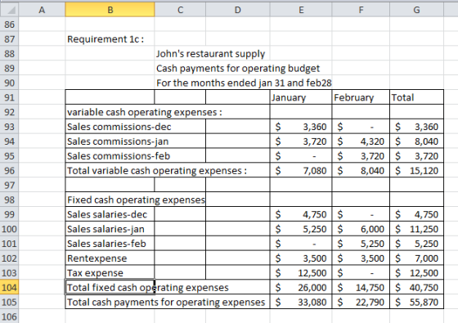
Task: Click the 'Total' header cell
Action: (x=416, y=97)
